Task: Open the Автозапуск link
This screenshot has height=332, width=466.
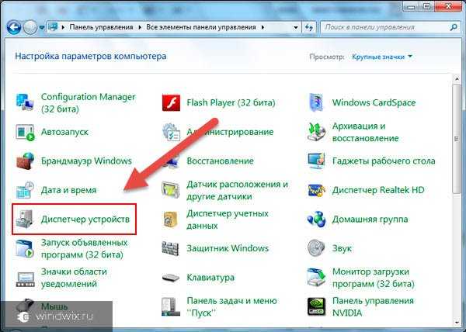Action: pyautogui.click(x=64, y=132)
